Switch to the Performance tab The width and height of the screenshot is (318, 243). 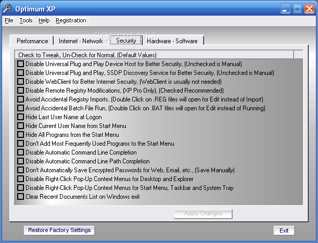pos(32,41)
